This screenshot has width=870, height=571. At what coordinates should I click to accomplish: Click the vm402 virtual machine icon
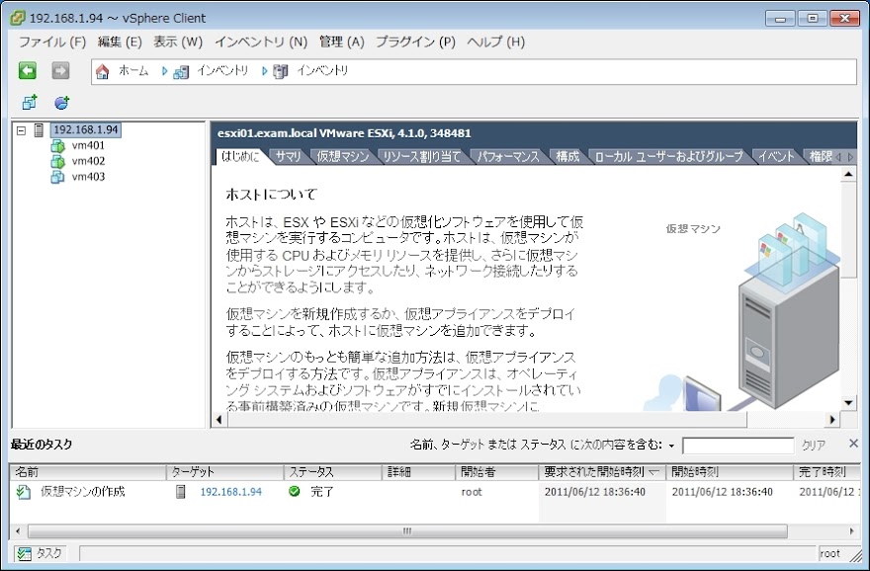(x=57, y=161)
